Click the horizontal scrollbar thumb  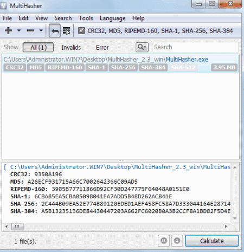coord(17,227)
